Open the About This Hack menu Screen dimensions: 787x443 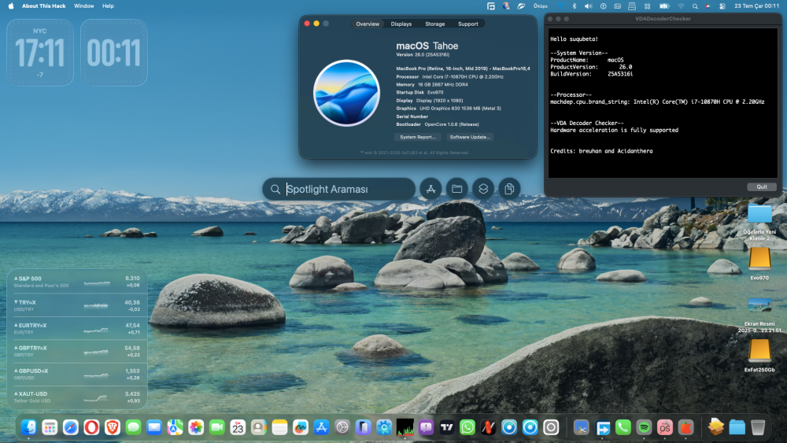pyautogui.click(x=43, y=6)
